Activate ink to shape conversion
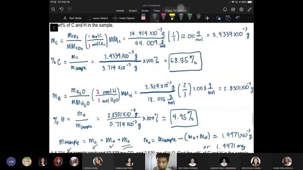 click(x=228, y=18)
